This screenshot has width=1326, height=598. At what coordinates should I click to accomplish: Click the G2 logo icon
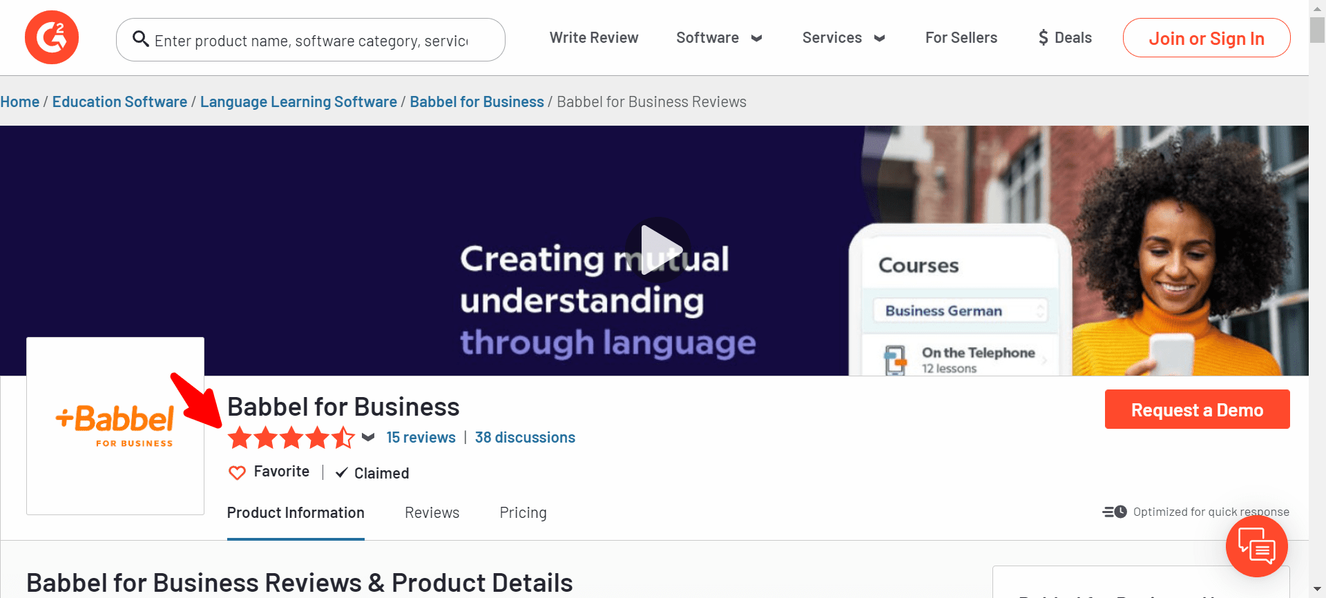coord(52,37)
